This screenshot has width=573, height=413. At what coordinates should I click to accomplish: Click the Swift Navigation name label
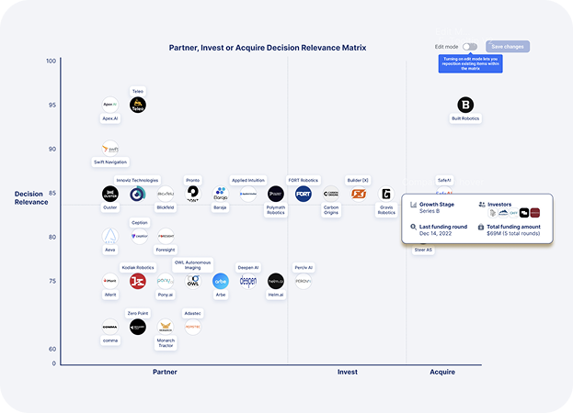pyautogui.click(x=110, y=162)
